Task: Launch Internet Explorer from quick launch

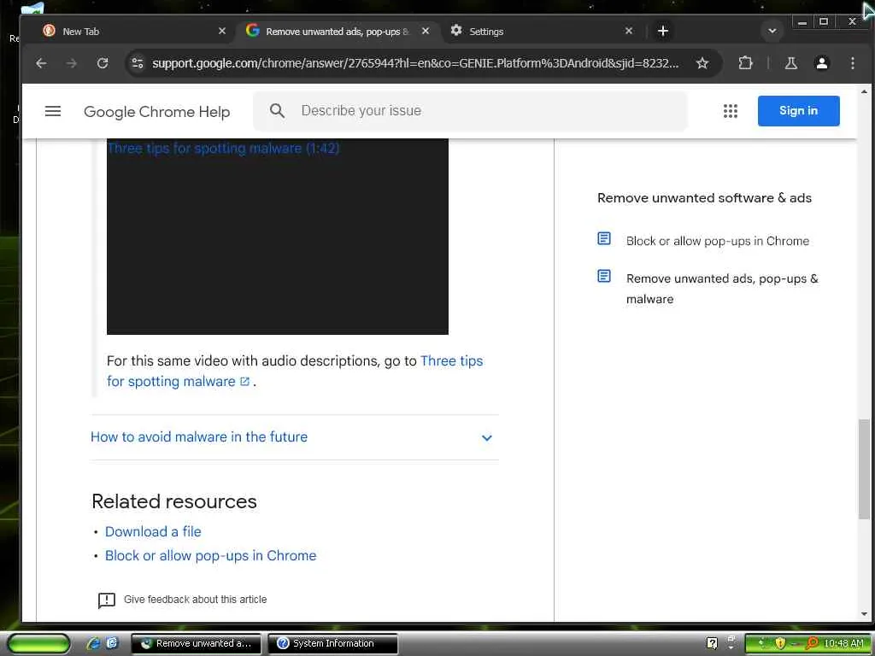Action: click(94, 643)
